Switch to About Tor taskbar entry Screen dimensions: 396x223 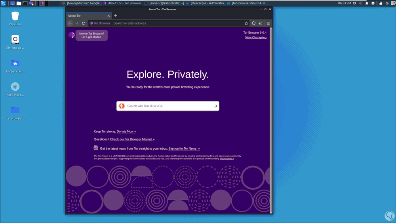(122, 3)
